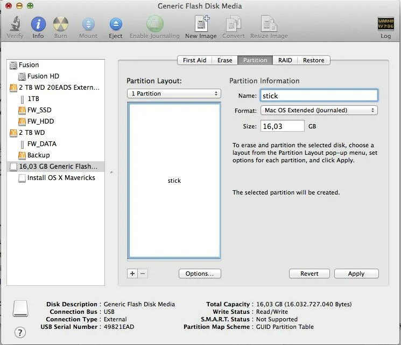This screenshot has width=401, height=345.
Task: Remove partition with minus button
Action: [143, 274]
